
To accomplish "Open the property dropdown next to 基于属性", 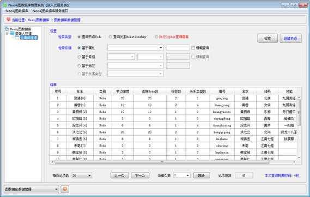I will point(136,48).
